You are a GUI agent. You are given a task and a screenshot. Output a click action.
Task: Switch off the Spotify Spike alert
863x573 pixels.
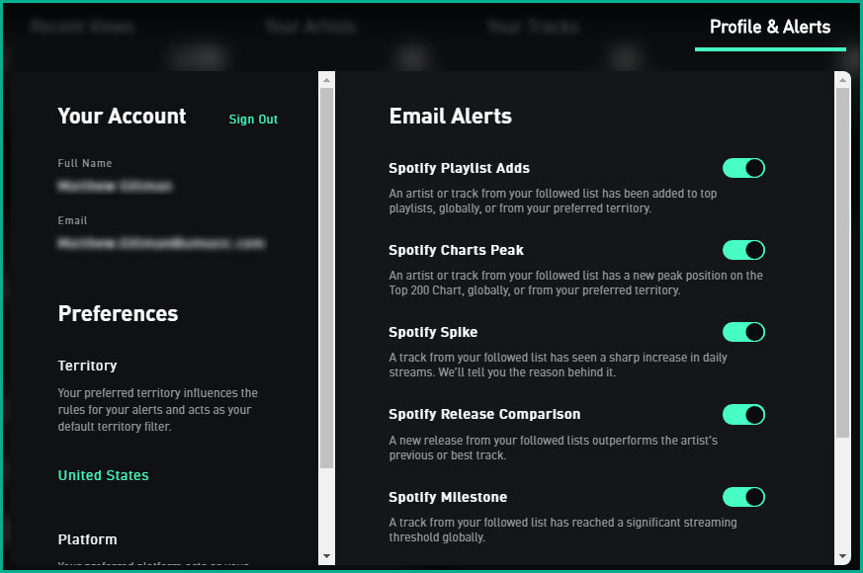tap(743, 332)
